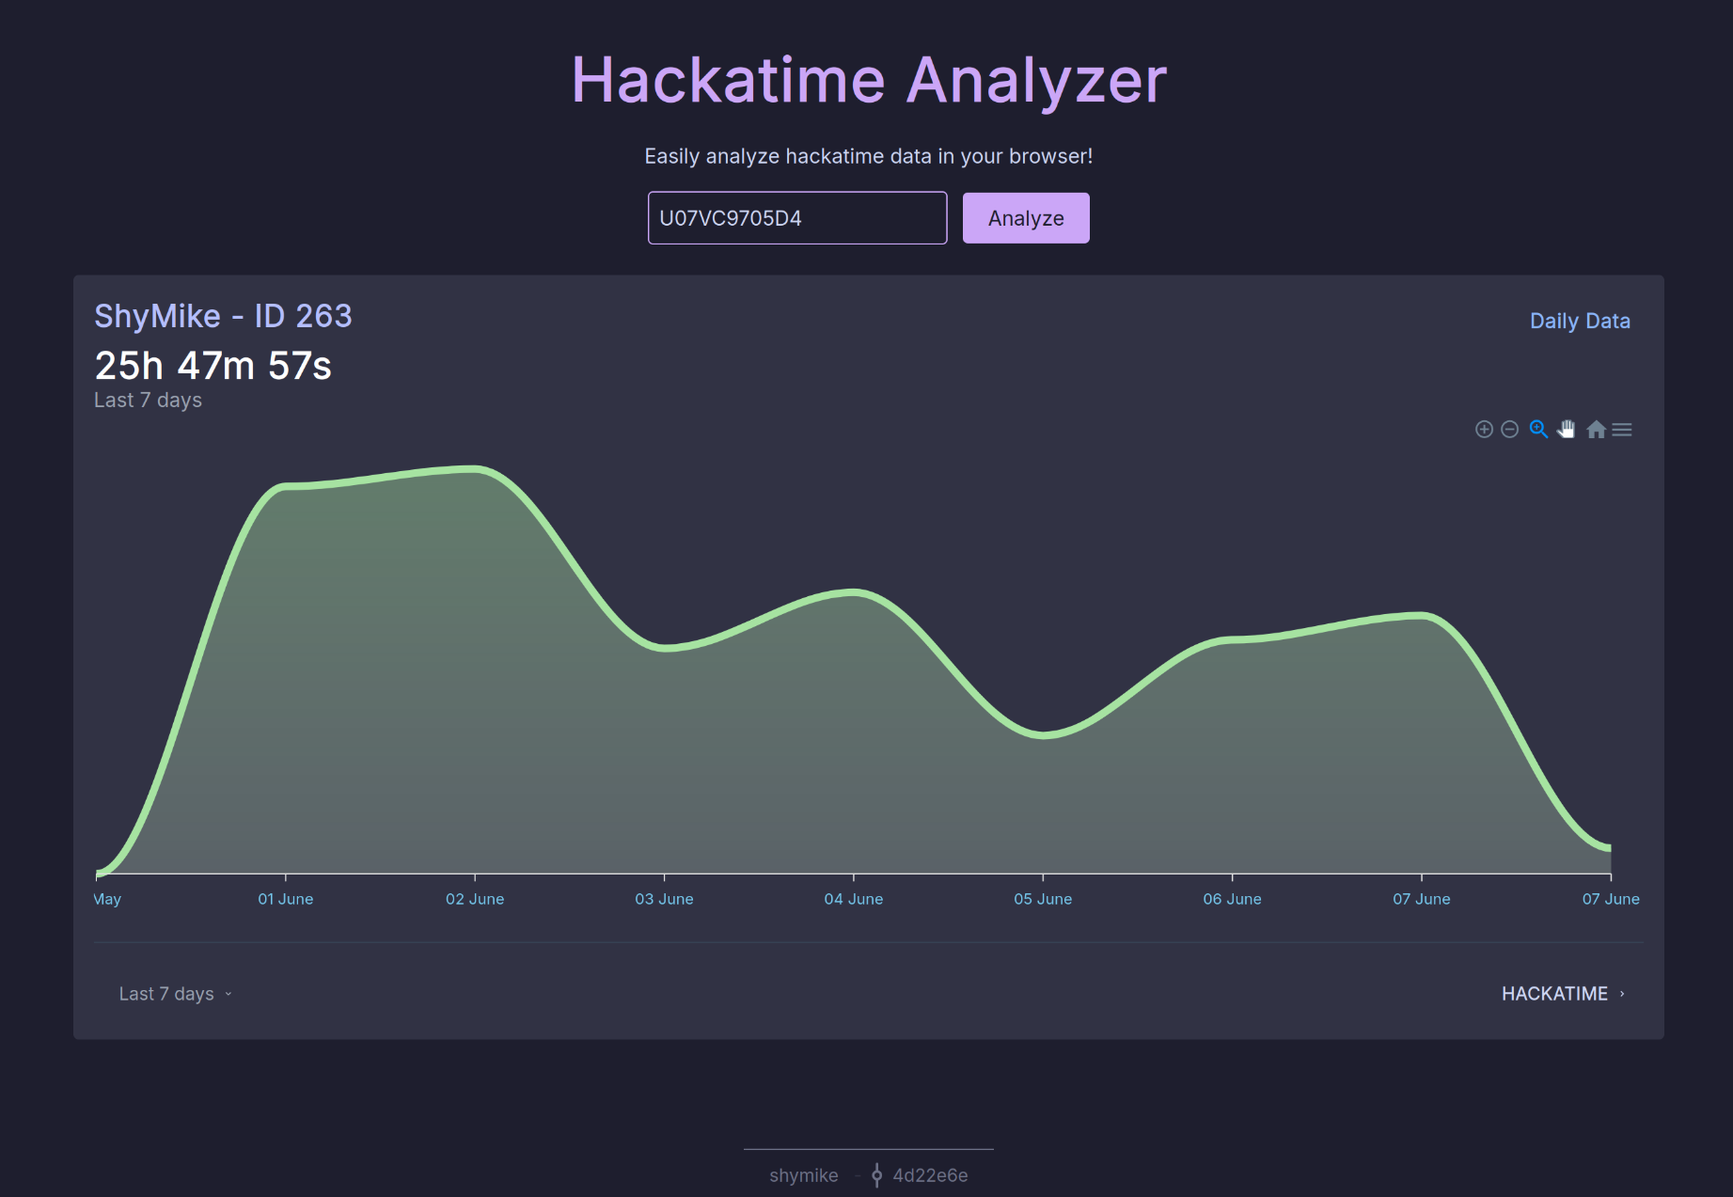Click the Daily Data label
This screenshot has width=1733, height=1197.
point(1580,321)
